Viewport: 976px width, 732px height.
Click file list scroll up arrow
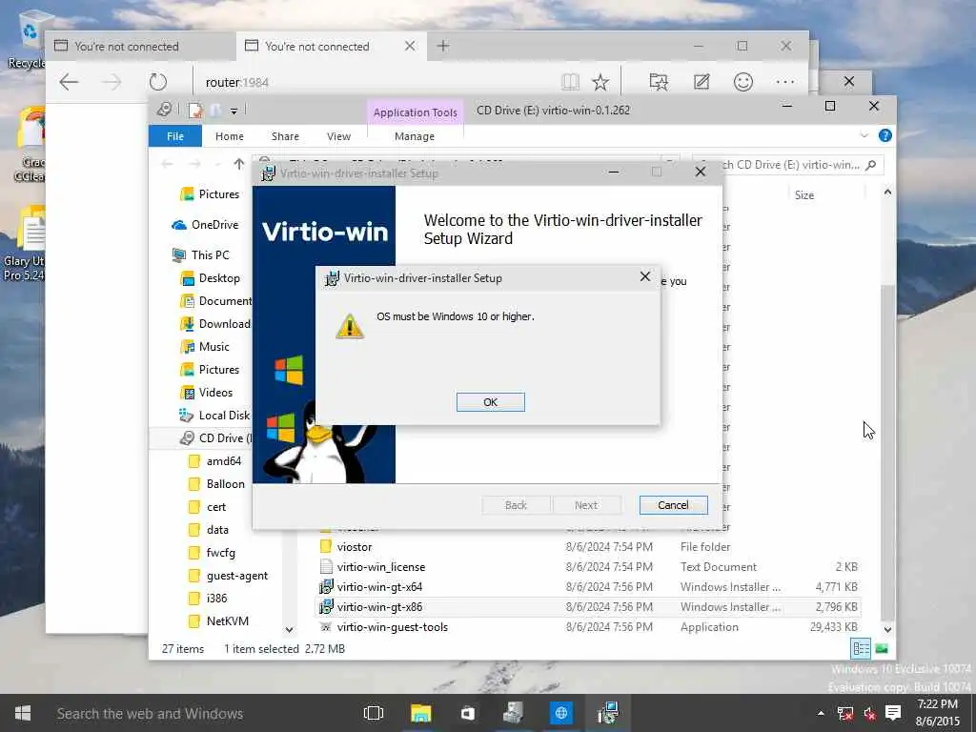click(887, 193)
